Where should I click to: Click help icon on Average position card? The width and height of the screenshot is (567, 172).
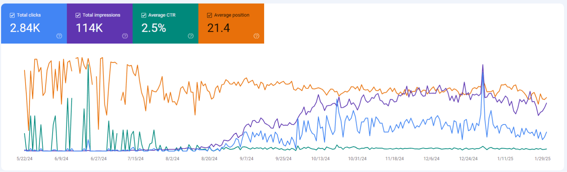pyautogui.click(x=256, y=36)
